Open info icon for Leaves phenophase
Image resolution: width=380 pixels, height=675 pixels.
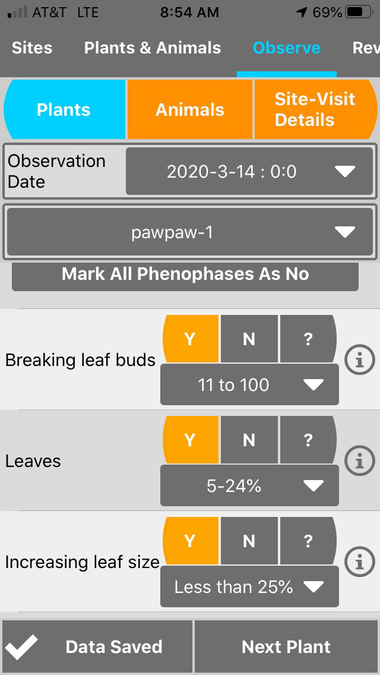point(360,461)
